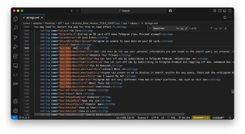This screenshot has height=134, width=245.
Task: Open the Extensions view
Action: tap(15, 56)
